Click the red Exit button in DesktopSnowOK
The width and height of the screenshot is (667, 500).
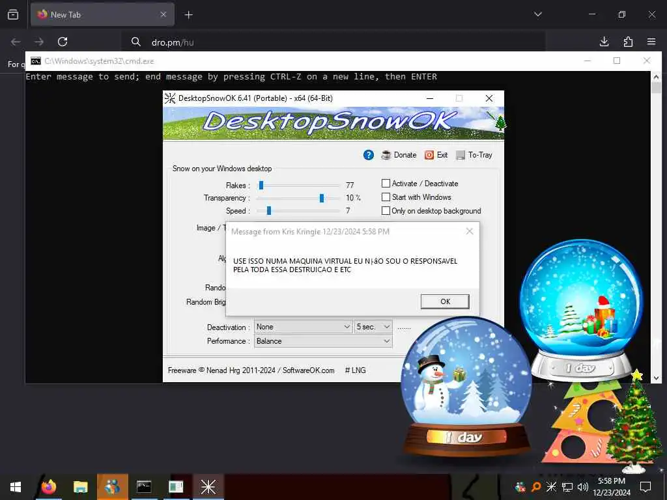(436, 155)
